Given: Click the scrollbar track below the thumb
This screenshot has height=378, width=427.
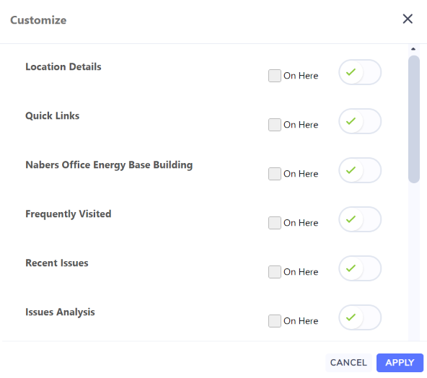Looking at the screenshot, I should click(414, 261).
